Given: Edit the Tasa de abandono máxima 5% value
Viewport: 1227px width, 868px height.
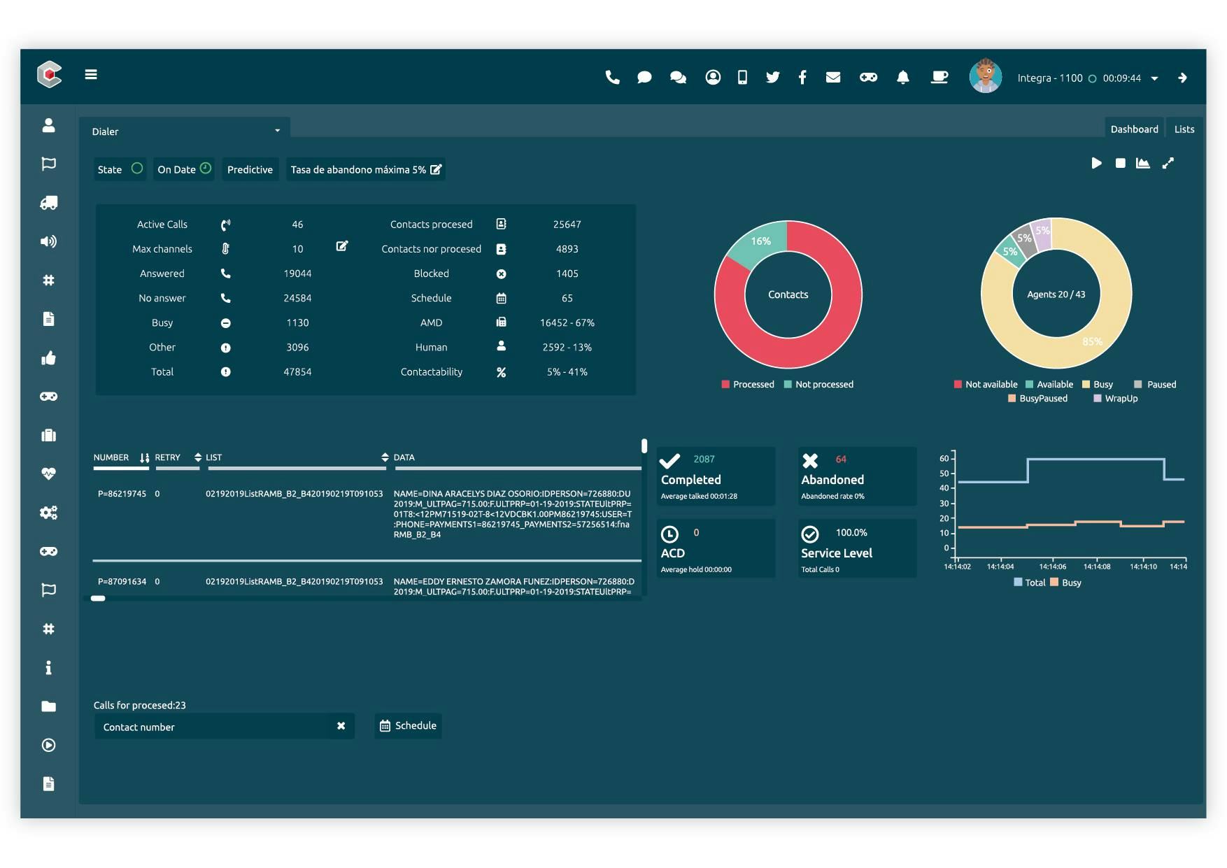Looking at the screenshot, I should (x=437, y=169).
